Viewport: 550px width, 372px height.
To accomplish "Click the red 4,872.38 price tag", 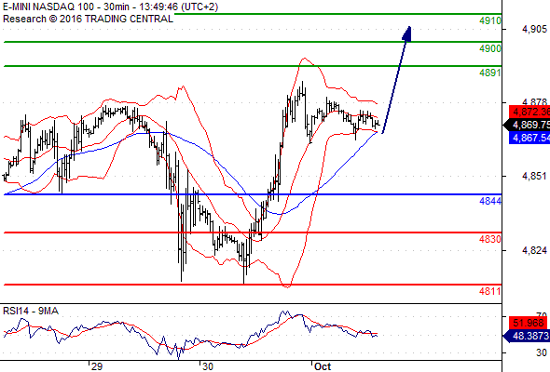I will (529, 112).
